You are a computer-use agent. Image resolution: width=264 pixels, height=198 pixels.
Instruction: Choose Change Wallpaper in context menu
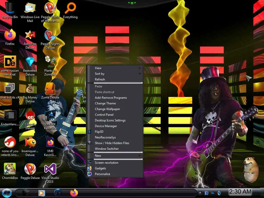(115, 109)
